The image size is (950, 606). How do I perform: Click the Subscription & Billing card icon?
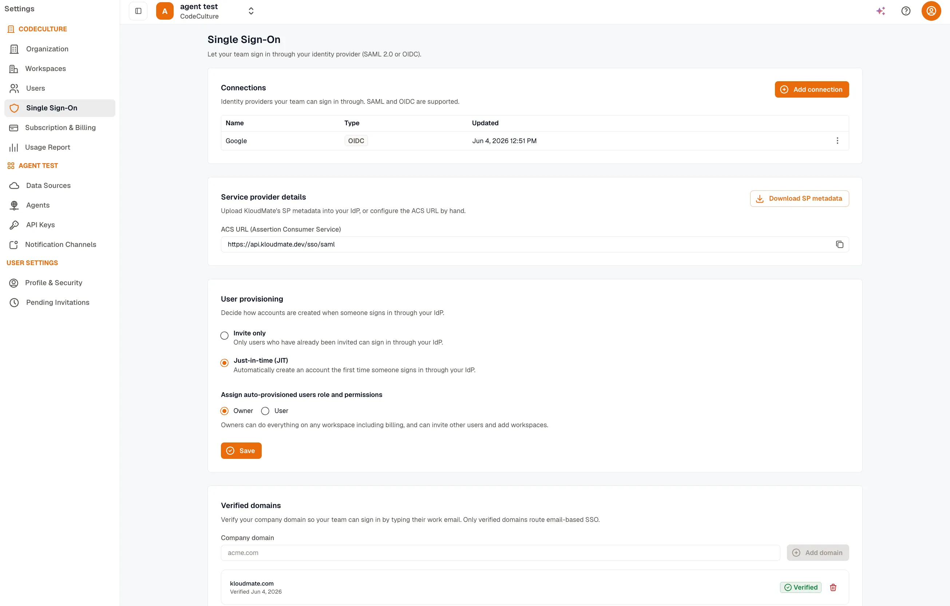point(14,128)
